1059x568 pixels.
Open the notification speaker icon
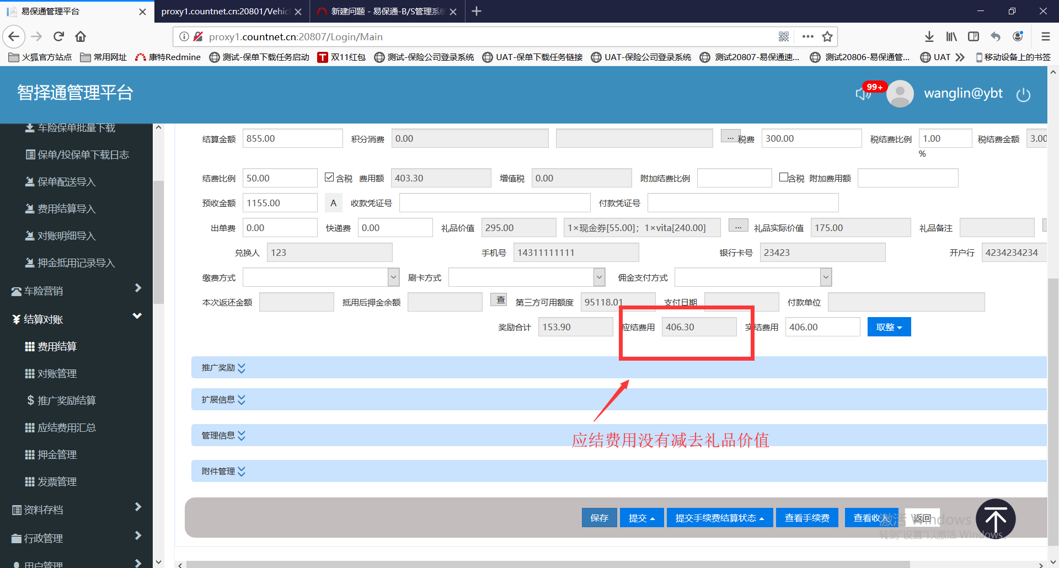pyautogui.click(x=863, y=94)
